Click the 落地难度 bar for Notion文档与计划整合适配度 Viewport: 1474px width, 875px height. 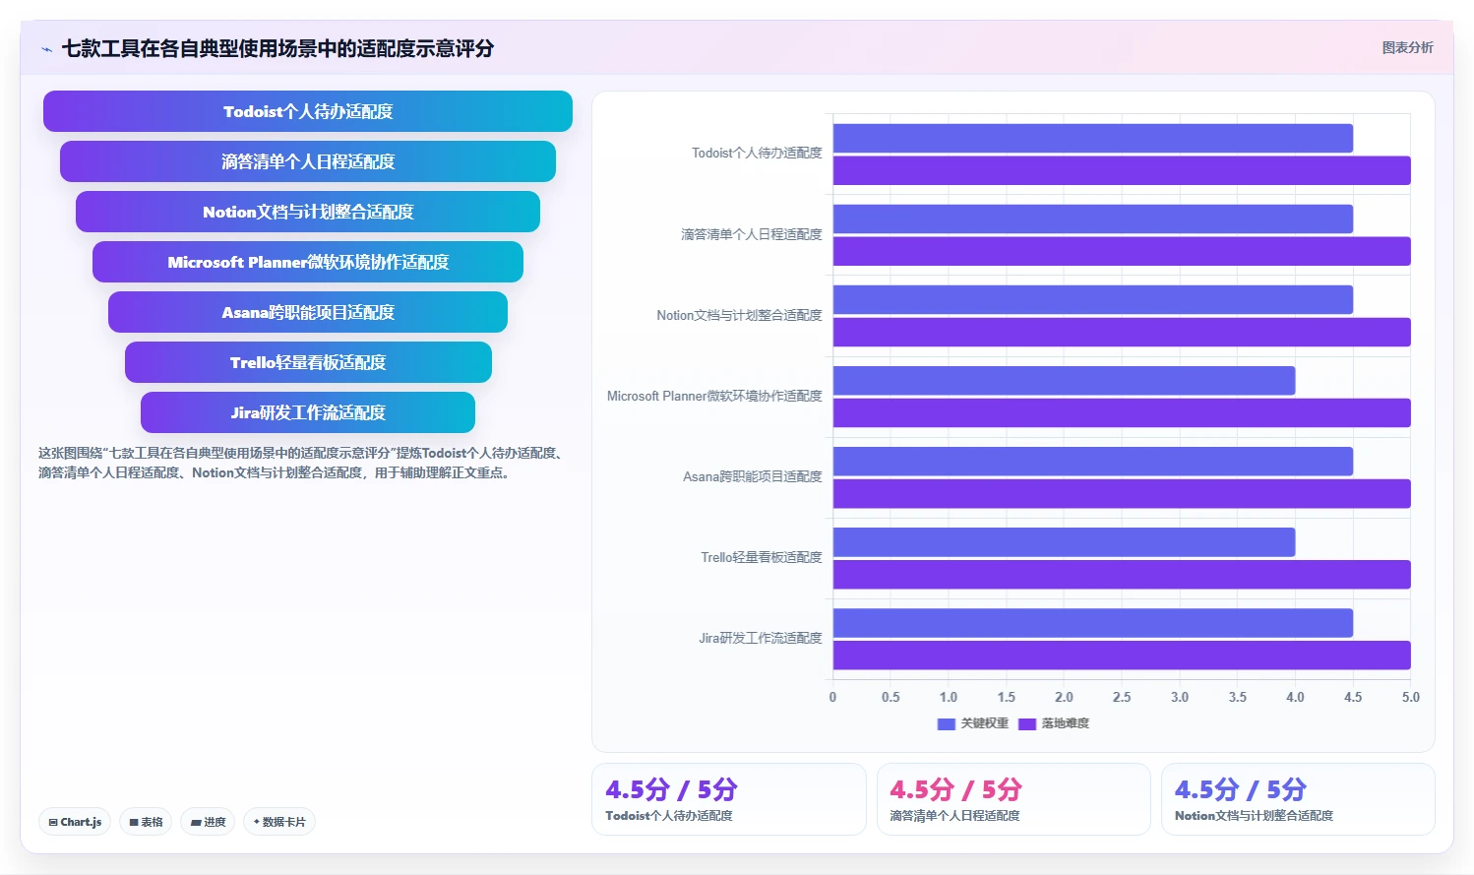pos(1122,332)
